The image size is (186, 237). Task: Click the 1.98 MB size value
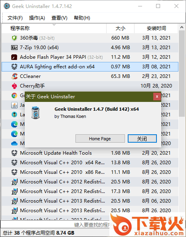(120, 153)
